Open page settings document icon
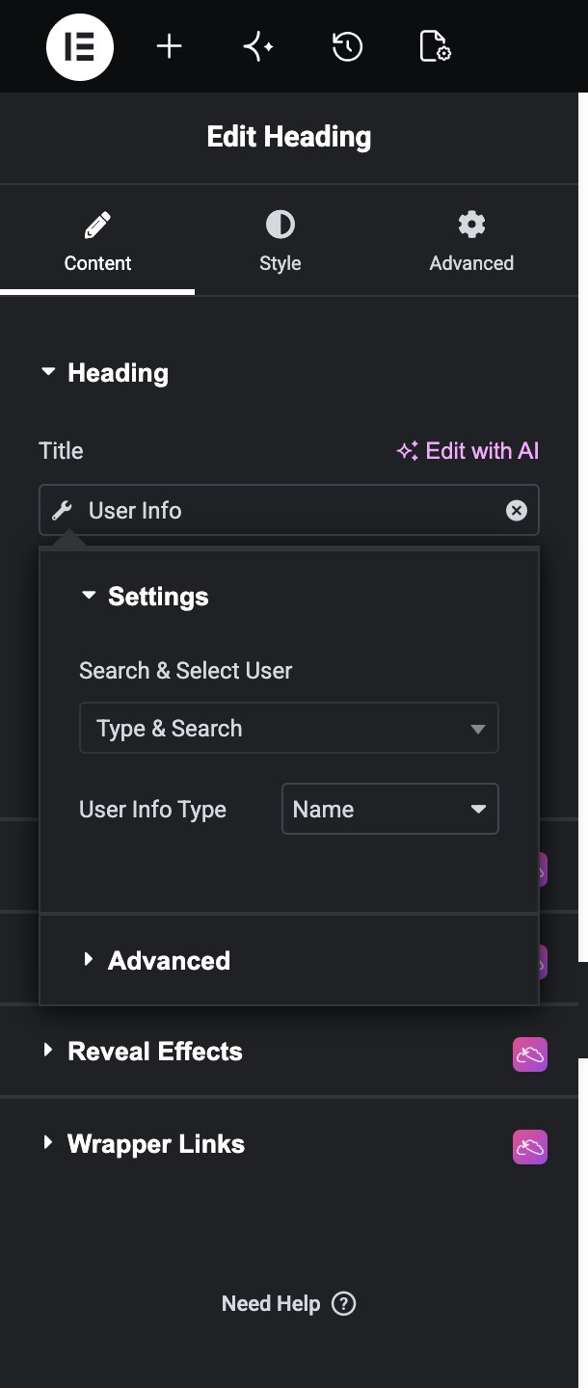Viewport: 588px width, 1388px height. pyautogui.click(x=435, y=46)
